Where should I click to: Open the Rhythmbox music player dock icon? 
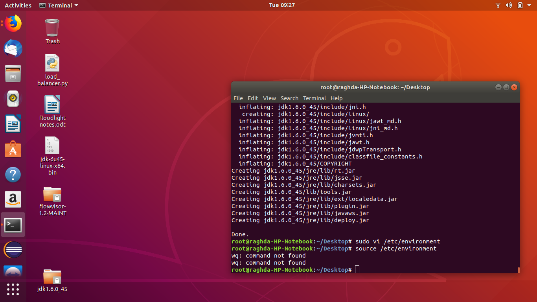[x=13, y=99]
